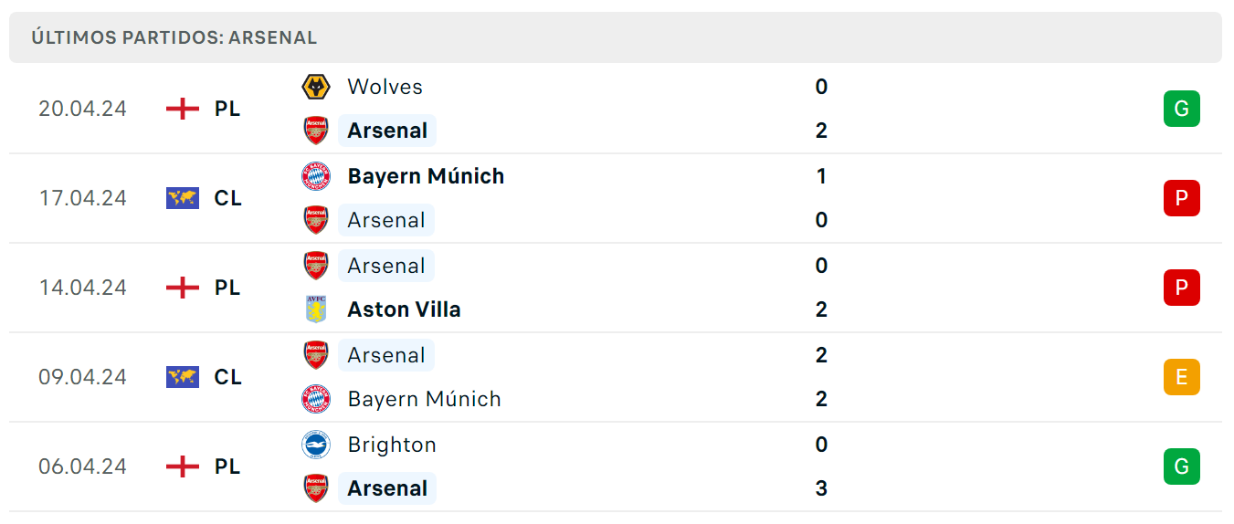This screenshot has height=524, width=1234.
Task: Open the Brighton team link
Action: (392, 445)
